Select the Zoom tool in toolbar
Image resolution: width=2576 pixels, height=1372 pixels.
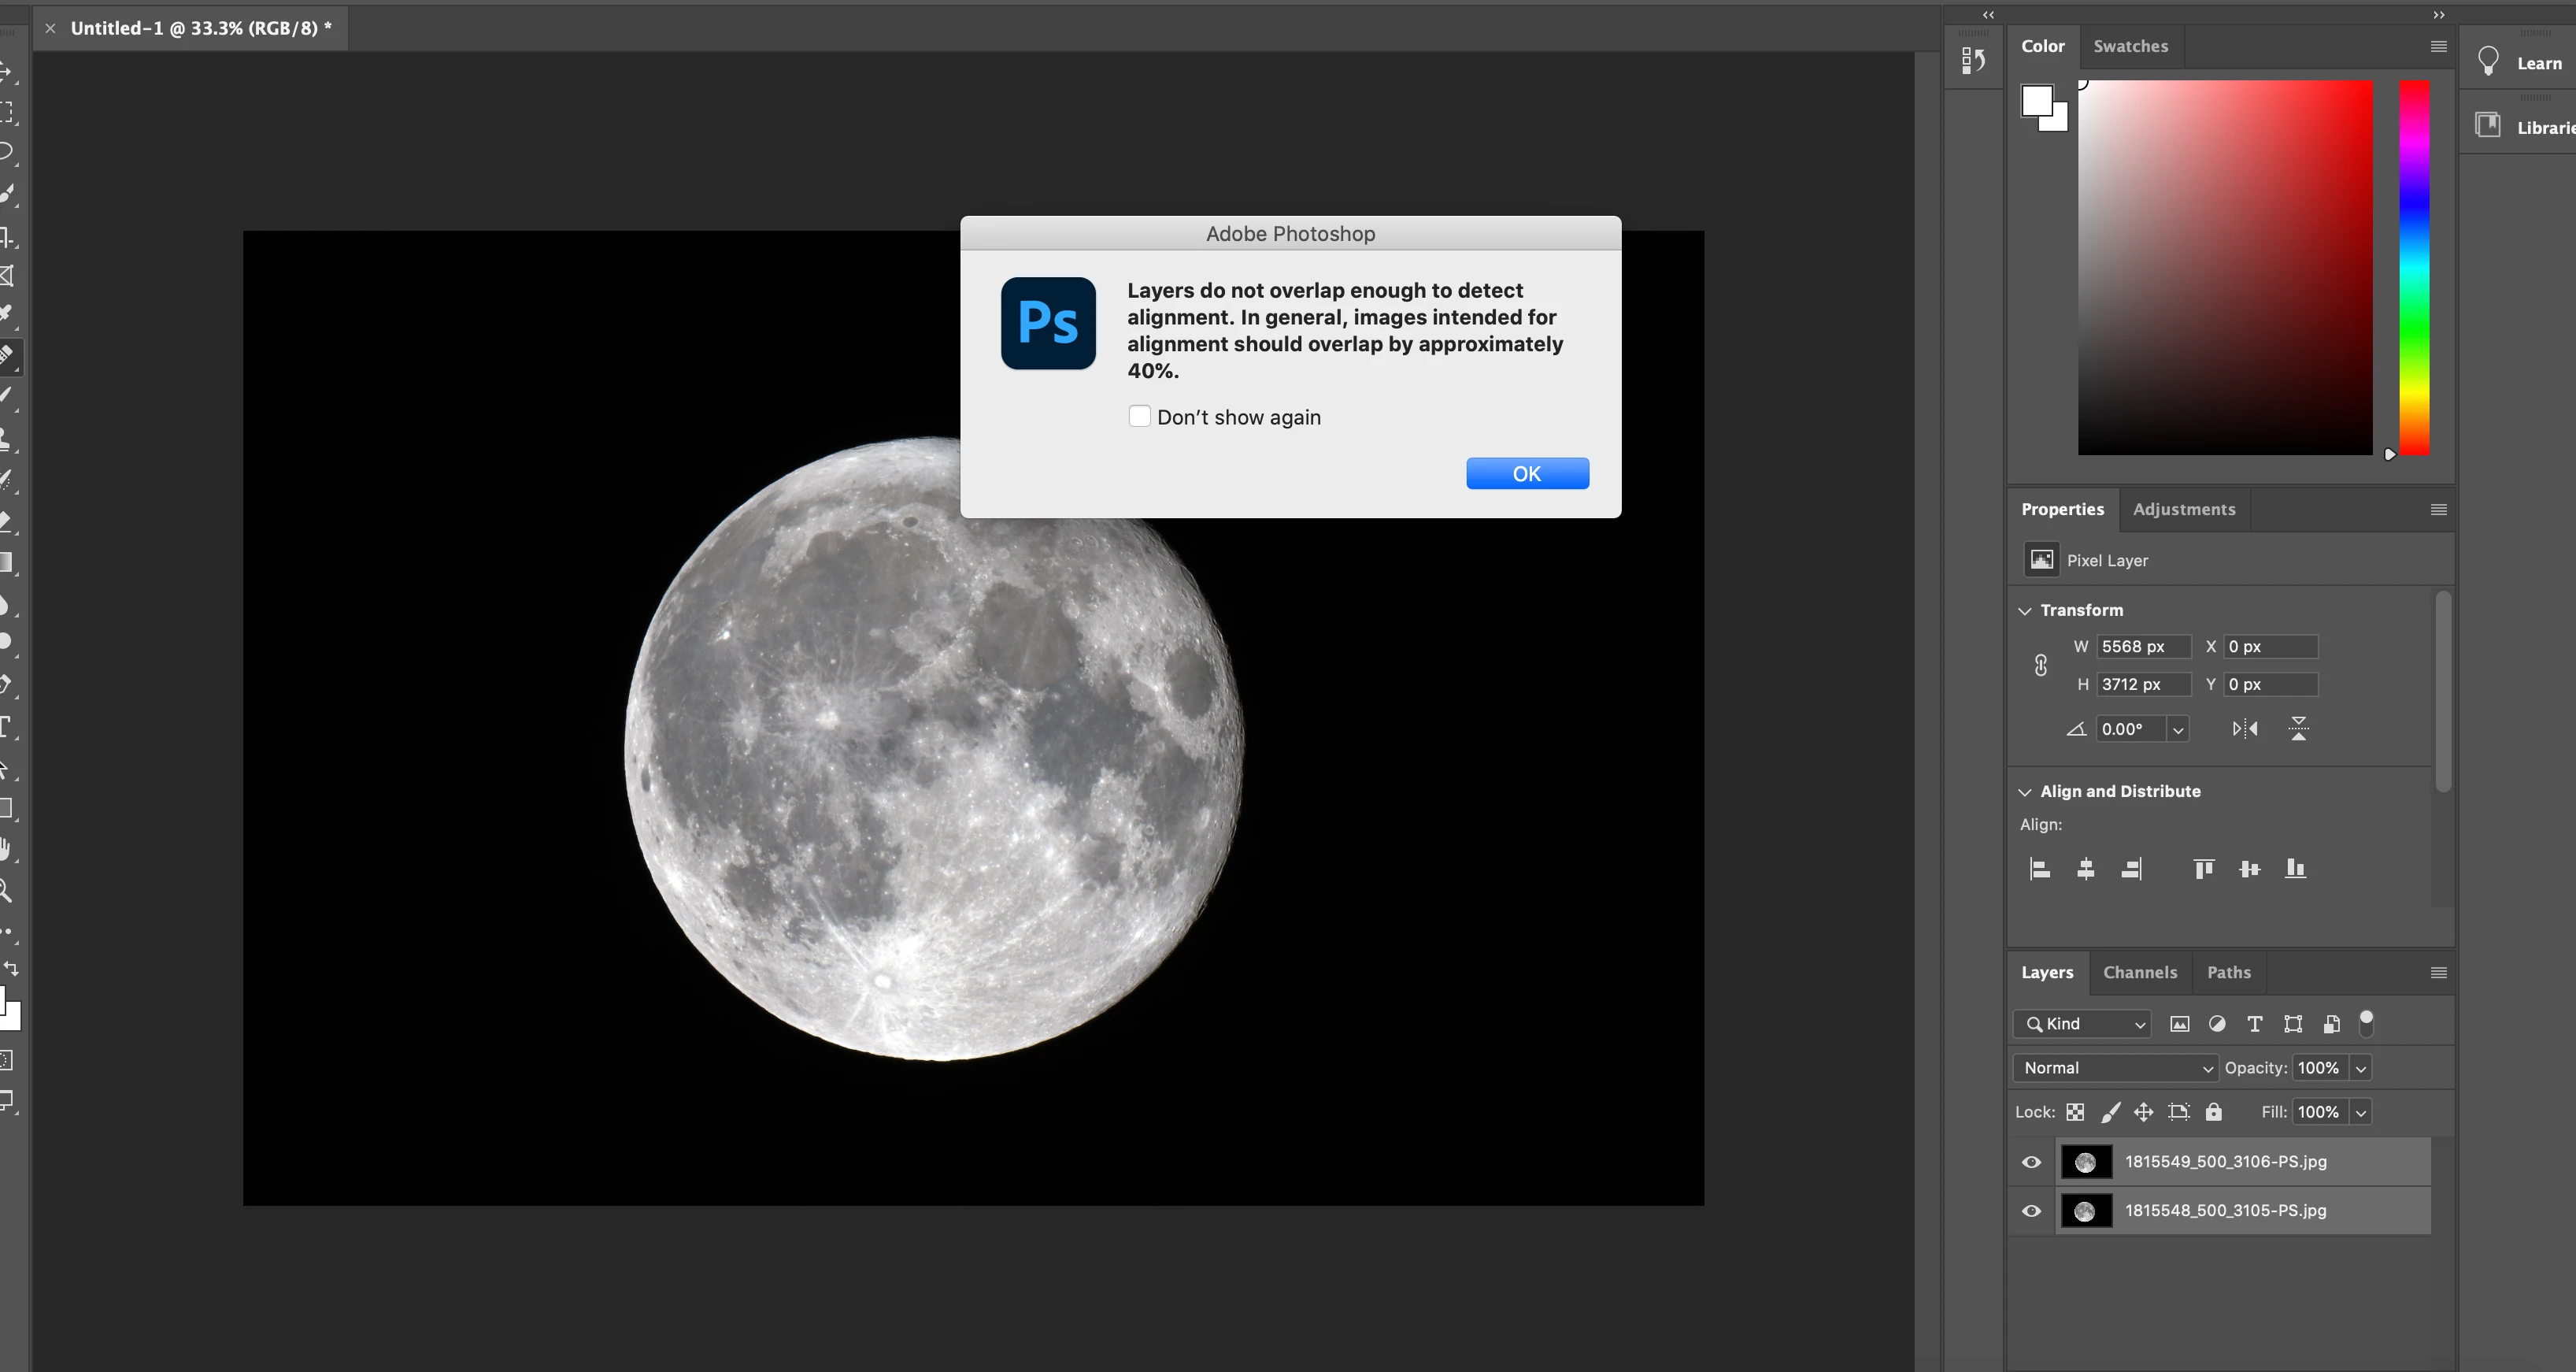[6, 890]
